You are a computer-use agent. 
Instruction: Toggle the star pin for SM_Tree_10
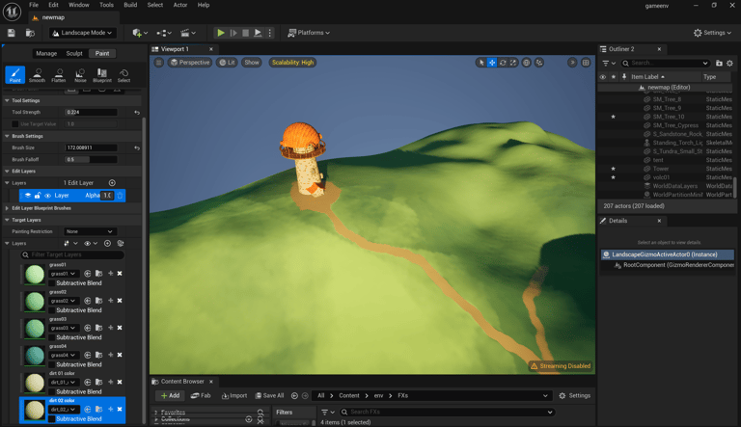[614, 117]
